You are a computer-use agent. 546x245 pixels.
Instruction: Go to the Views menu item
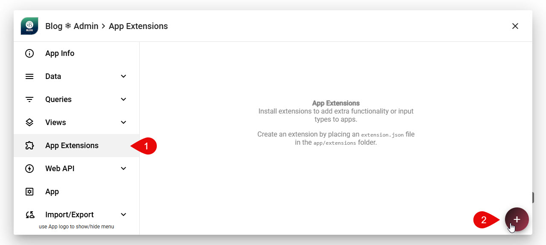pos(56,122)
